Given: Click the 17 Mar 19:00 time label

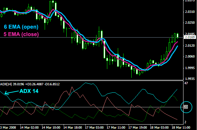Looking at the screenshot, I should 138,128.
